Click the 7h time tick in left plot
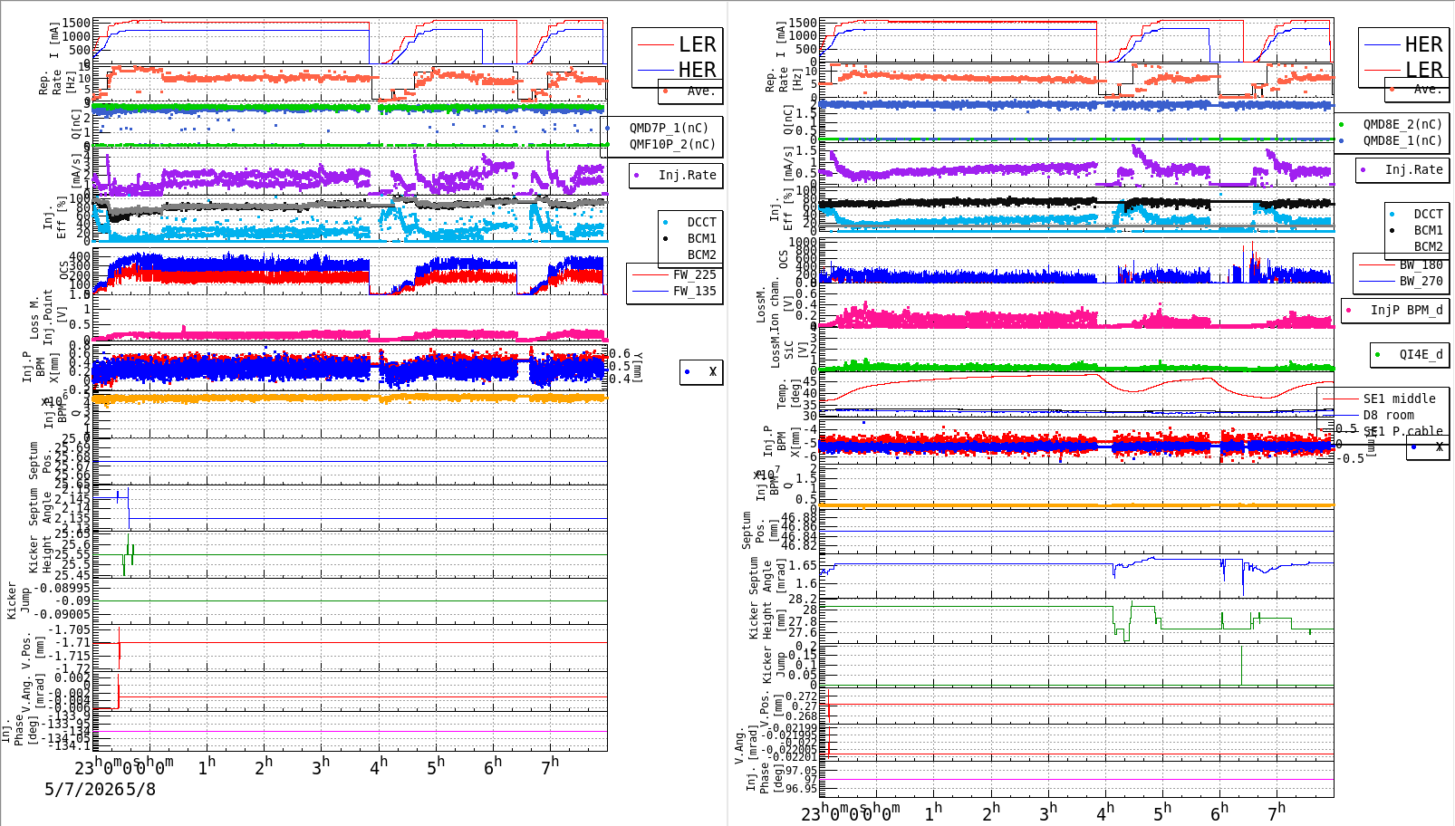 click(550, 765)
